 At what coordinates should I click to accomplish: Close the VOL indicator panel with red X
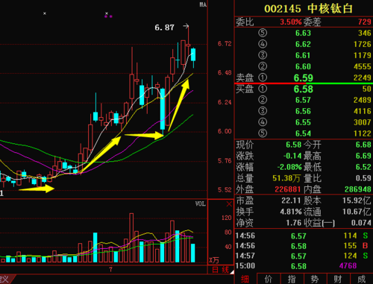(229, 204)
